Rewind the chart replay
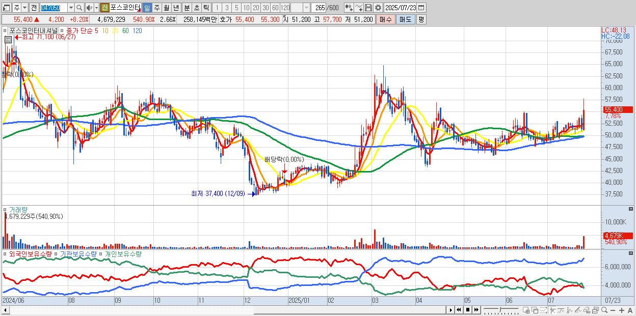The width and height of the screenshot is (636, 316). pos(459,309)
